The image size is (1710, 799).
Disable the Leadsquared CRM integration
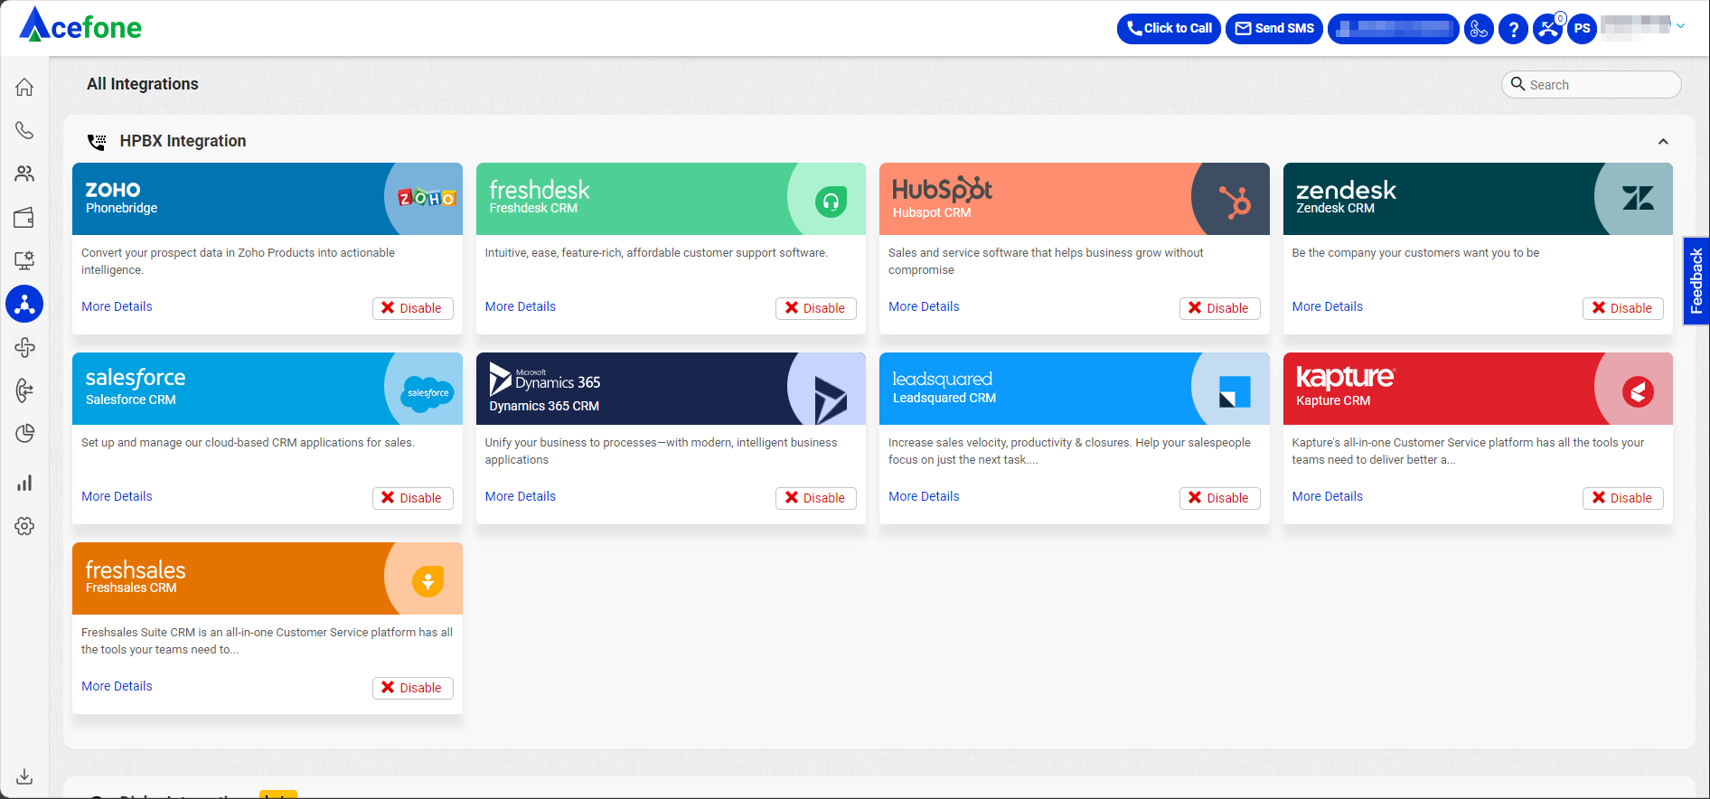point(1219,498)
